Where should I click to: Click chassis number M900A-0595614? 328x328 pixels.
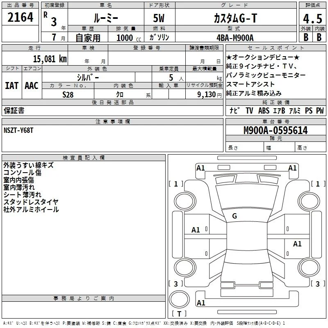tap(276, 130)
